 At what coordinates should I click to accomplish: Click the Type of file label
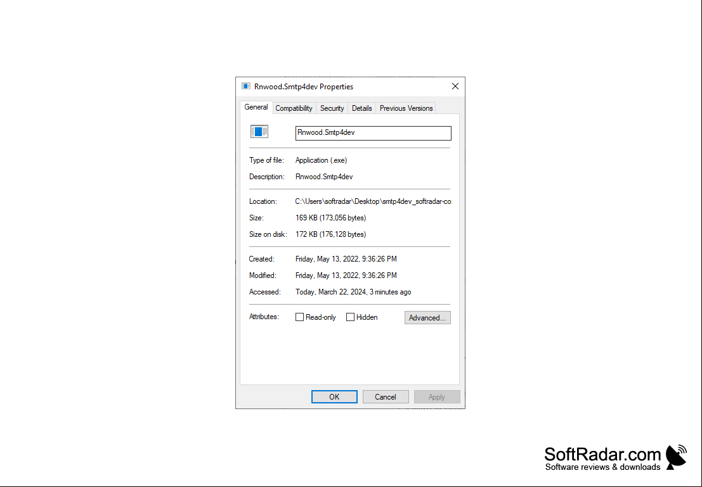[x=266, y=160]
